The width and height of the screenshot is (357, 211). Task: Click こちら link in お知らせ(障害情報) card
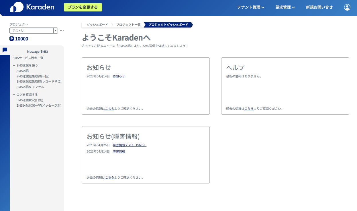pyautogui.click(x=109, y=177)
